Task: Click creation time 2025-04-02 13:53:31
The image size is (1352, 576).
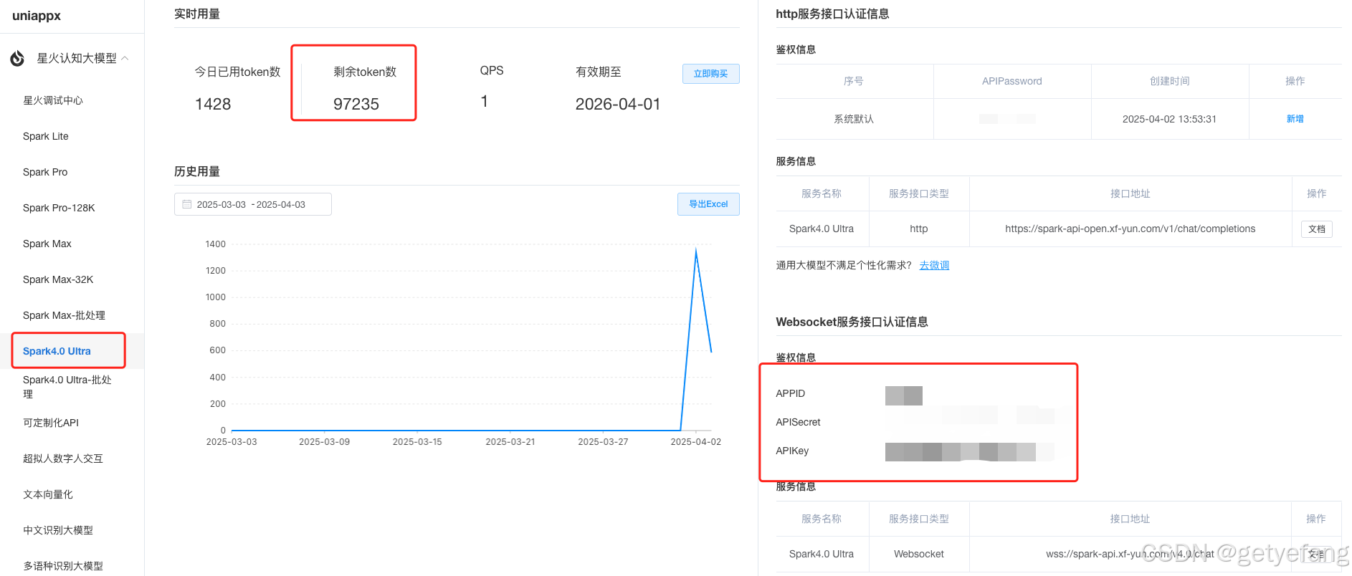Action: click(1169, 119)
